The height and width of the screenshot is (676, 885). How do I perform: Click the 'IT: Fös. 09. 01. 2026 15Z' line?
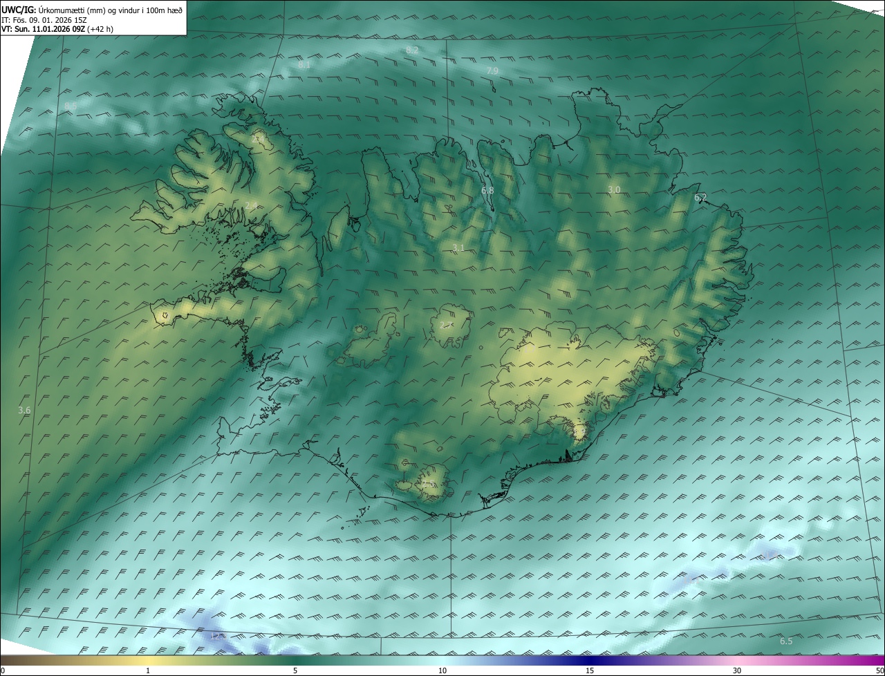tap(46, 19)
